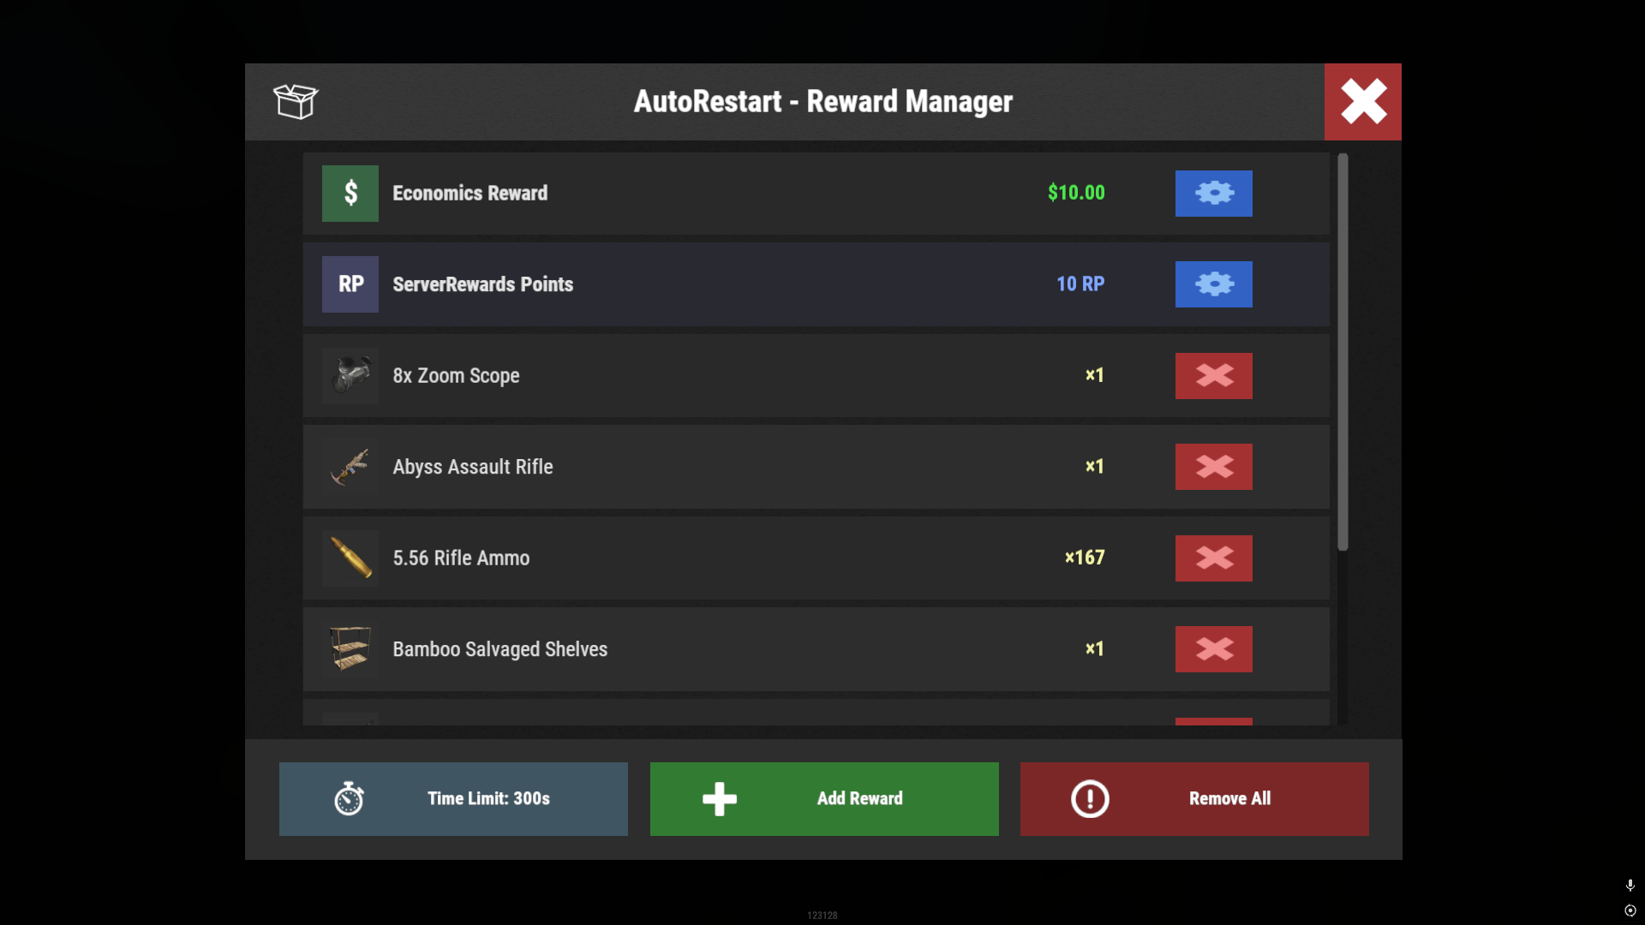Click the system tray microphone icon
Image resolution: width=1645 pixels, height=925 pixels.
coord(1630,886)
